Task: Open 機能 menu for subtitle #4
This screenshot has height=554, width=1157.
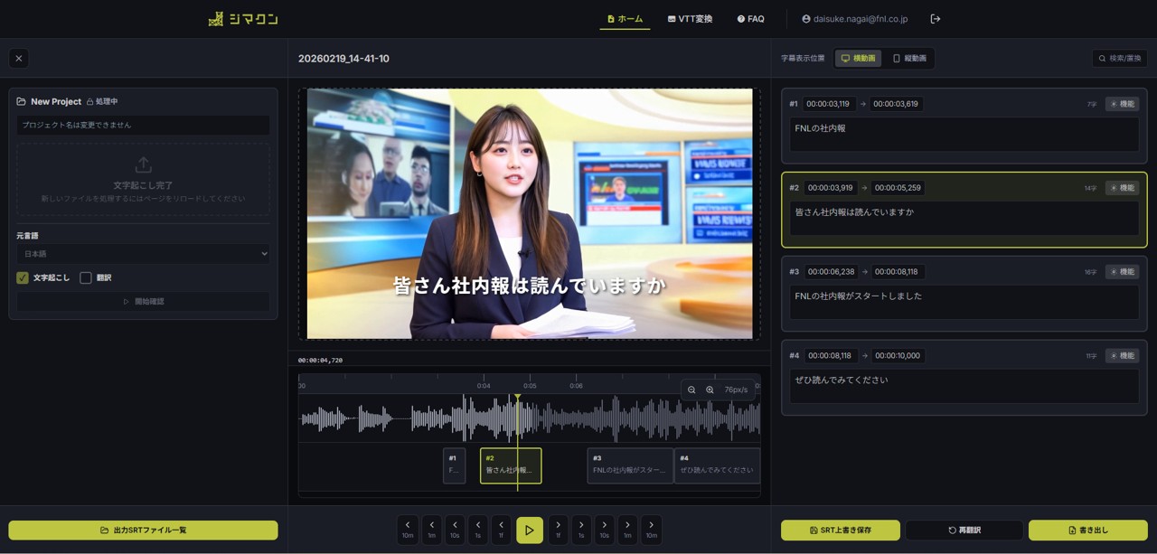Action: (x=1122, y=356)
